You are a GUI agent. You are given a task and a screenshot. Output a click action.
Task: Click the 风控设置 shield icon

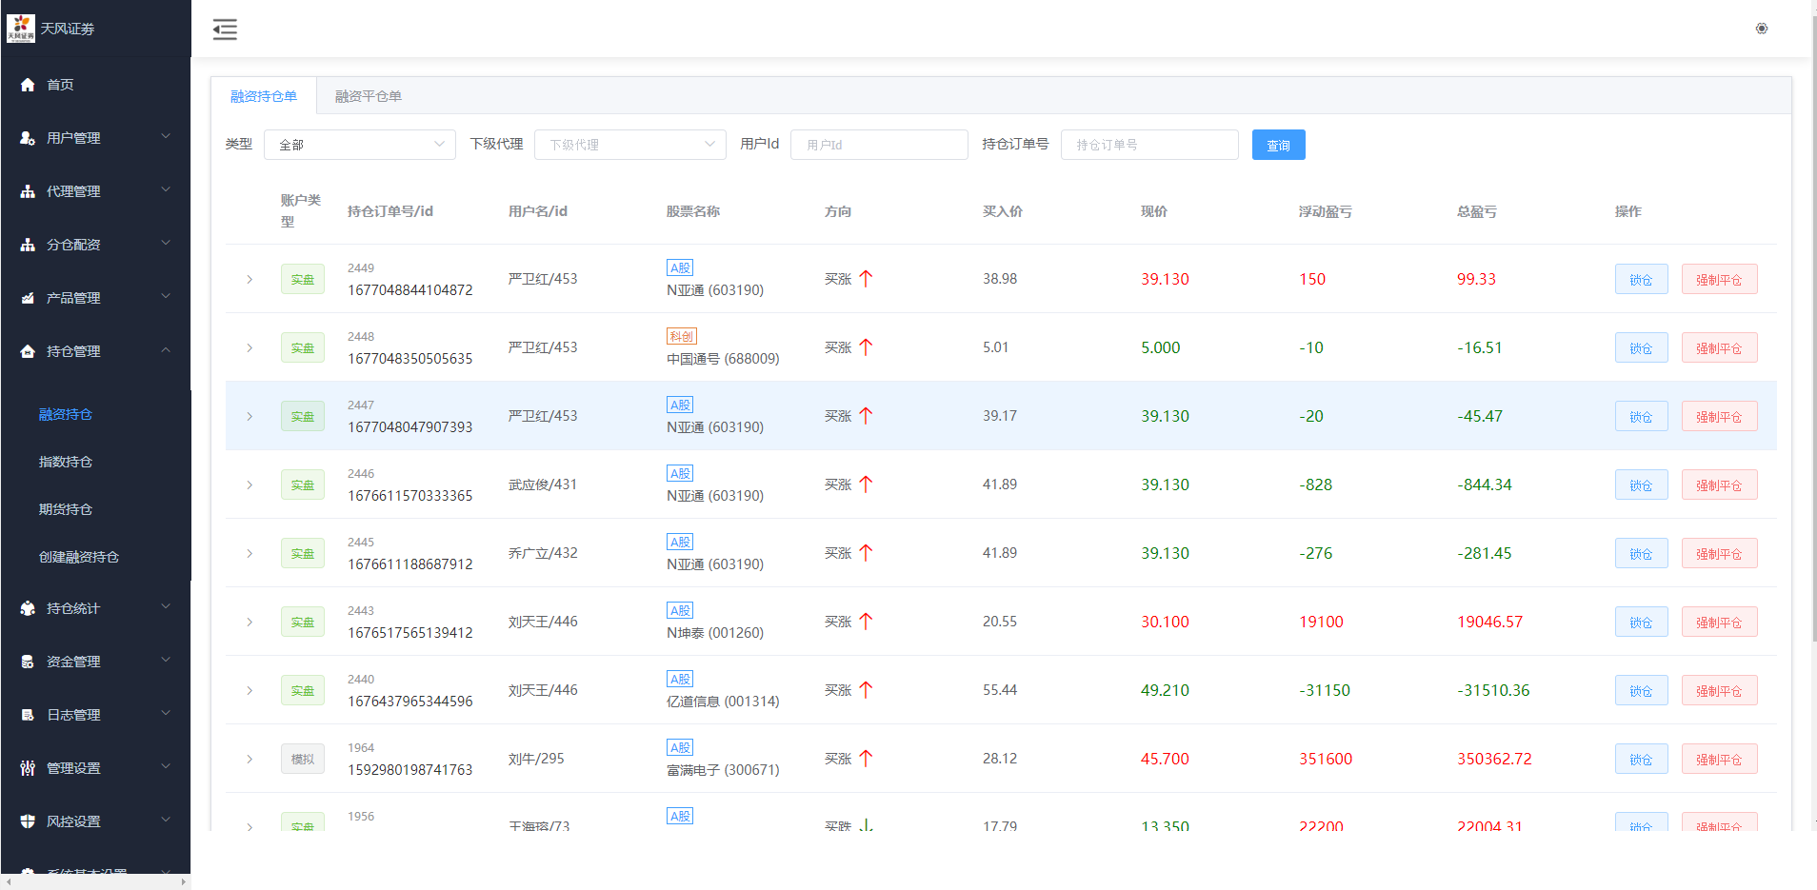pyautogui.click(x=28, y=821)
